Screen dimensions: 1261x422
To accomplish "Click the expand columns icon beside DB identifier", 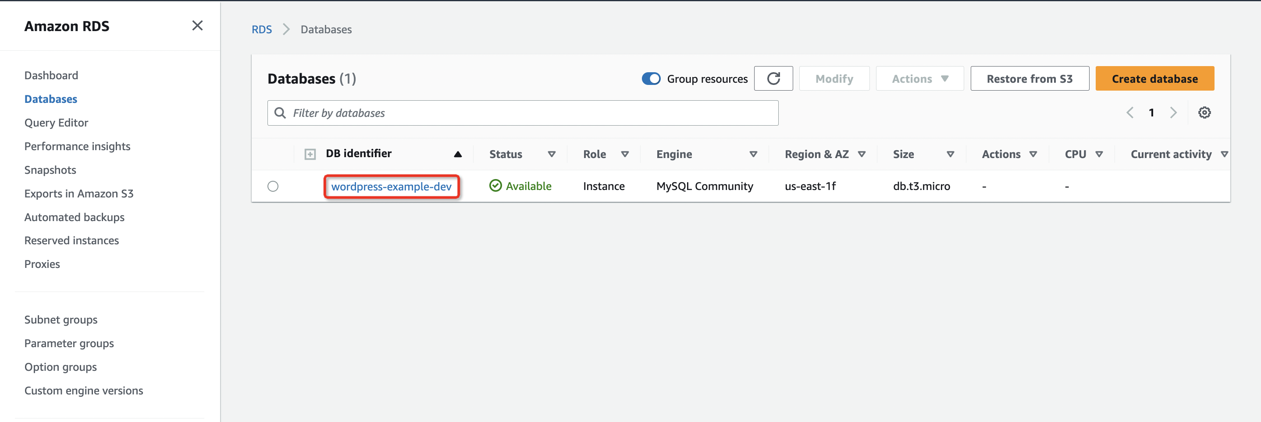I will pyautogui.click(x=310, y=154).
